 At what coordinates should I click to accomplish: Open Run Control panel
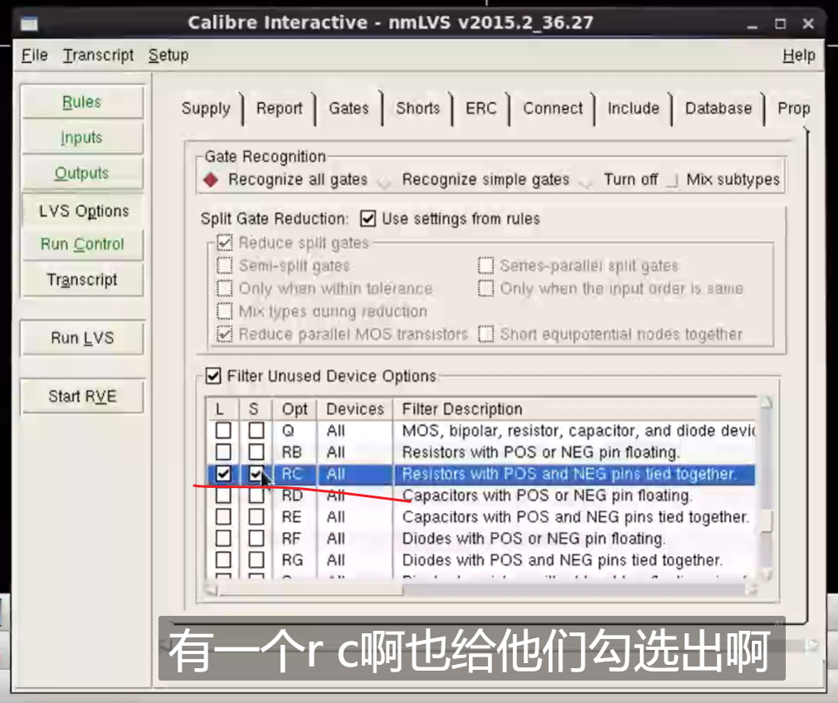[x=82, y=244]
